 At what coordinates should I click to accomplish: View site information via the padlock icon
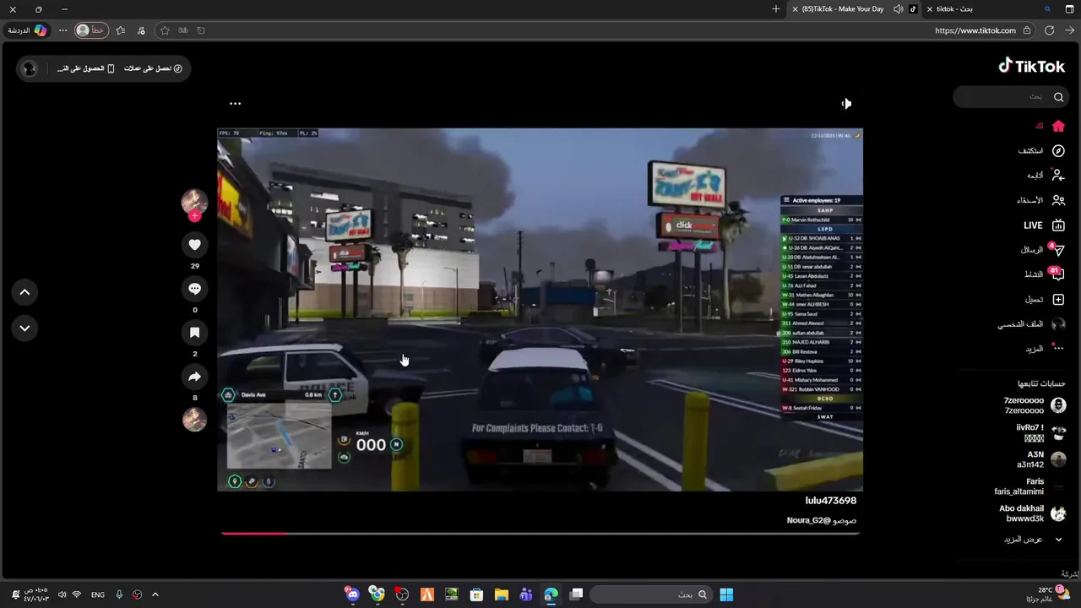tap(1027, 30)
